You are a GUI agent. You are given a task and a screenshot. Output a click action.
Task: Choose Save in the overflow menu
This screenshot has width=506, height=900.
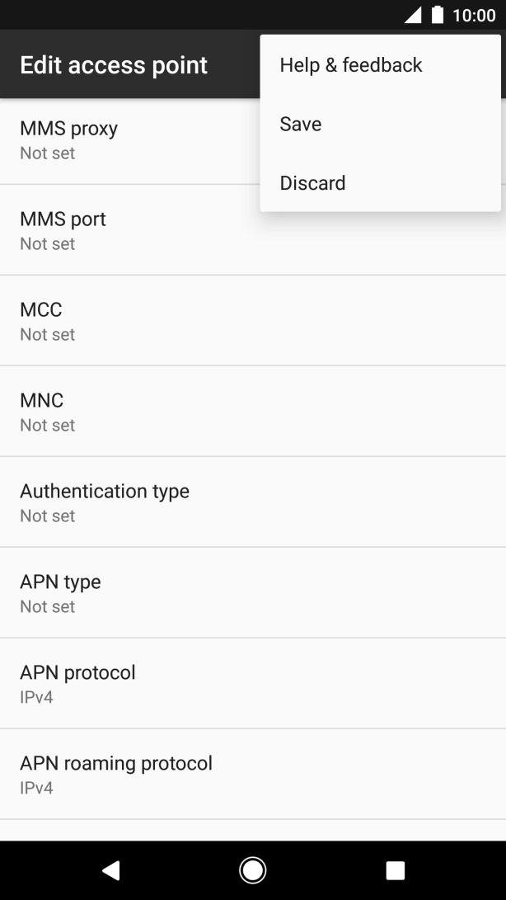pyautogui.click(x=381, y=124)
